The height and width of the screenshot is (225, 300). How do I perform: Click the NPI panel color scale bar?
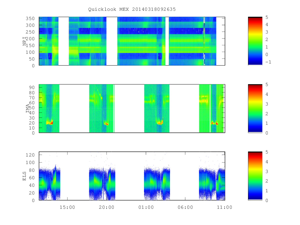255,41
